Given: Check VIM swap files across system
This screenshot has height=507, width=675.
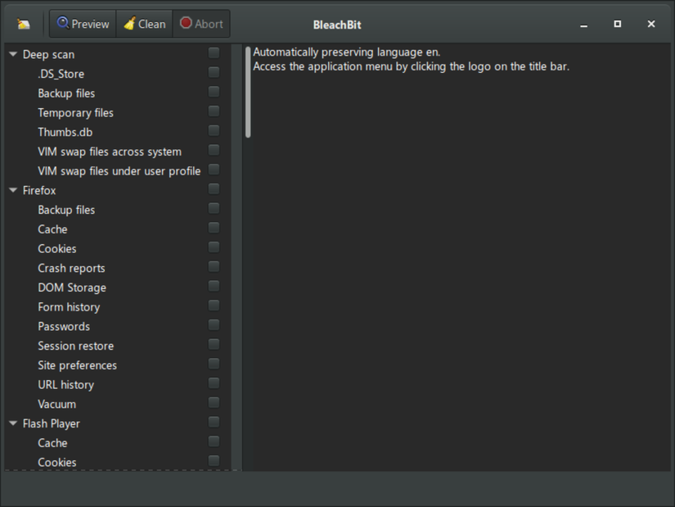Looking at the screenshot, I should [x=214, y=150].
